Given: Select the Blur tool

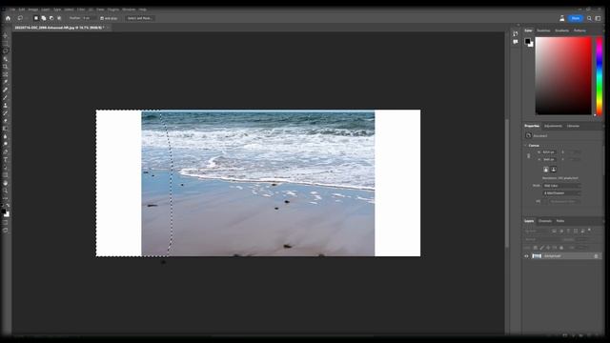Looking at the screenshot, I should pos(6,136).
